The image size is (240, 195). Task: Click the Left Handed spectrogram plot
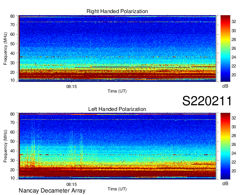(x=118, y=146)
